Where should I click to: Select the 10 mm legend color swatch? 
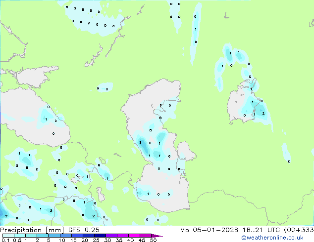pyautogui.click(x=65, y=236)
